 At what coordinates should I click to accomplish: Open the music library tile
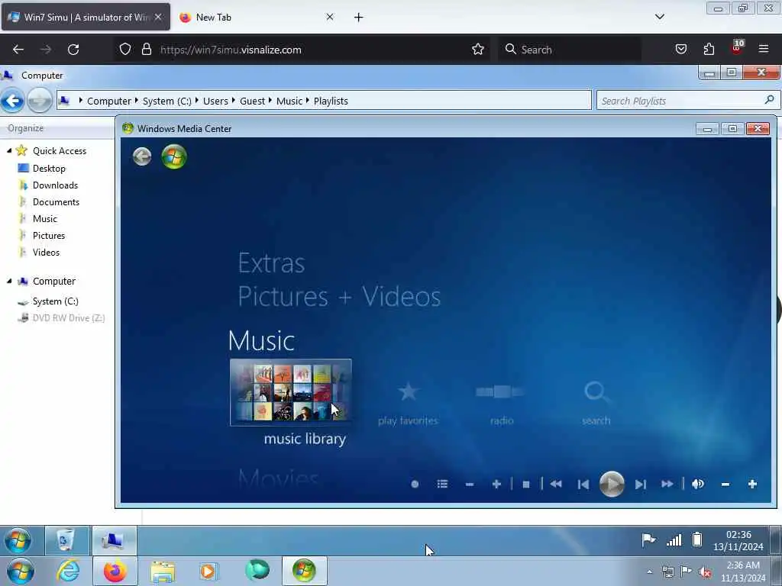tap(291, 392)
